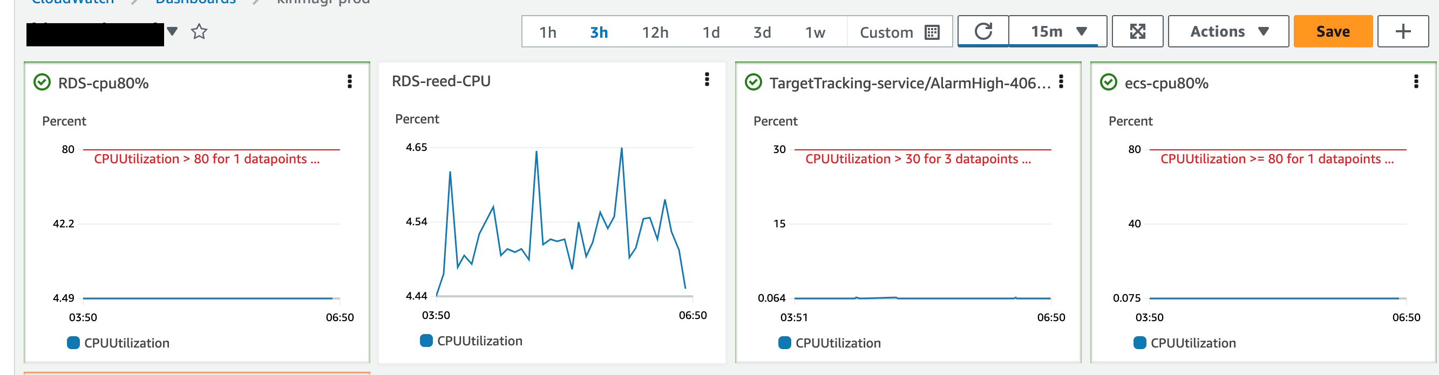Expand the dashboard name dropdown arrow
The image size is (1439, 375).
(172, 31)
